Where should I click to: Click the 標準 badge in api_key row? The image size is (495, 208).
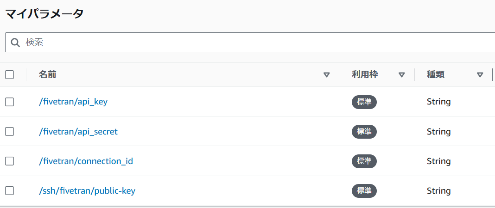(x=364, y=102)
